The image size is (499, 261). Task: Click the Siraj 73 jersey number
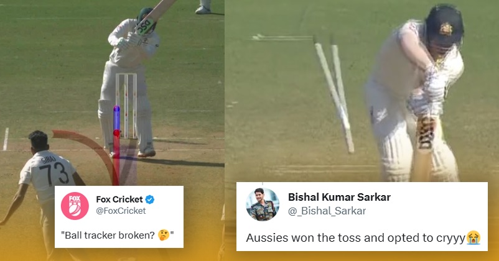(58, 174)
